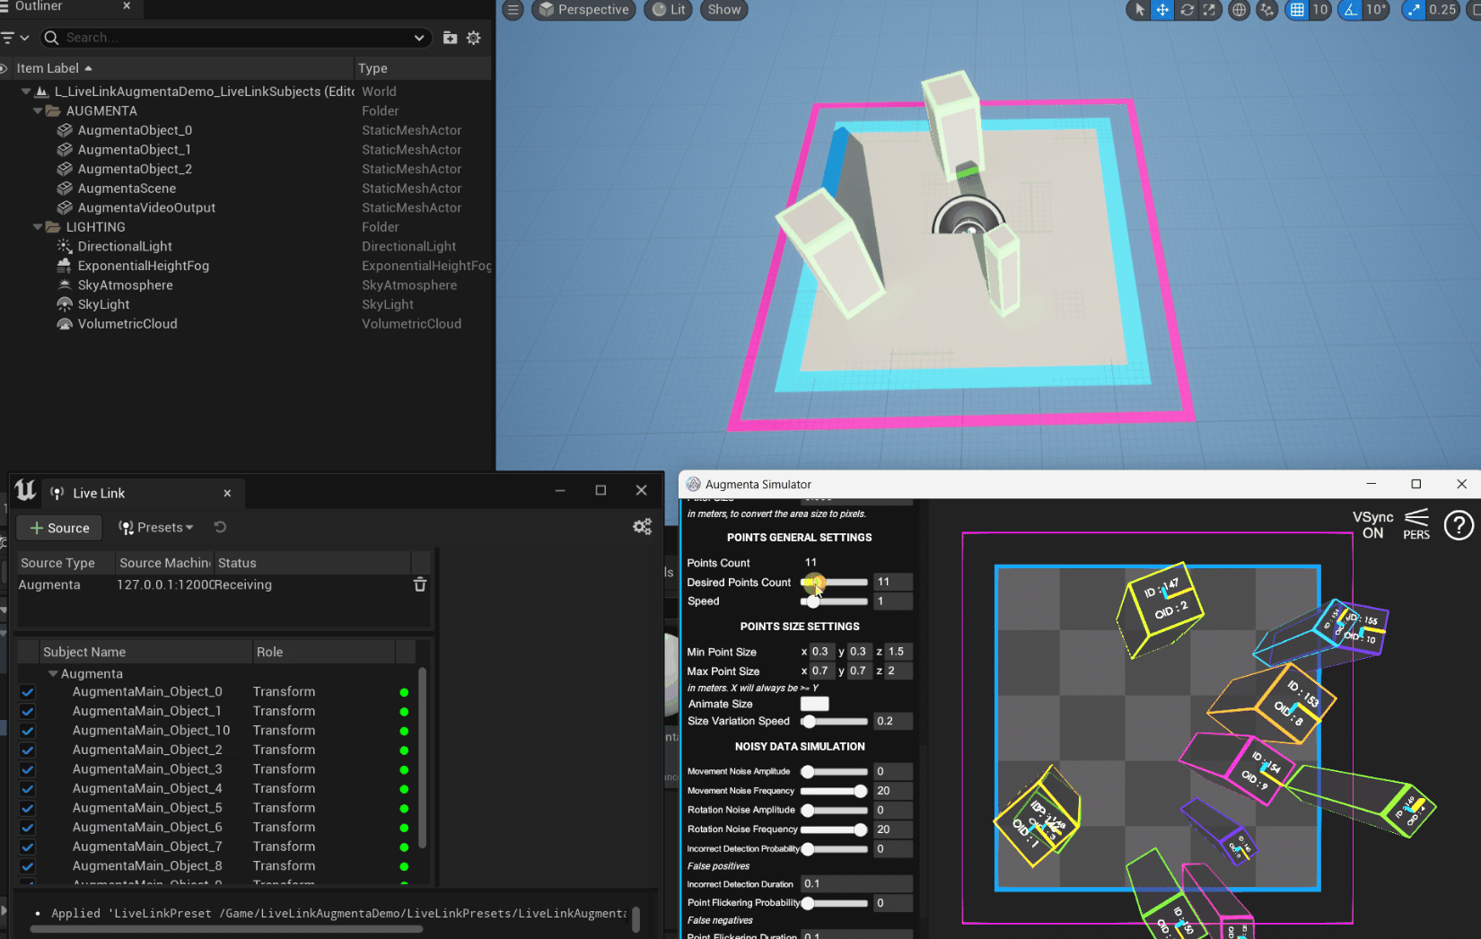Select AugmentaScene actor in the Outliner

127,189
